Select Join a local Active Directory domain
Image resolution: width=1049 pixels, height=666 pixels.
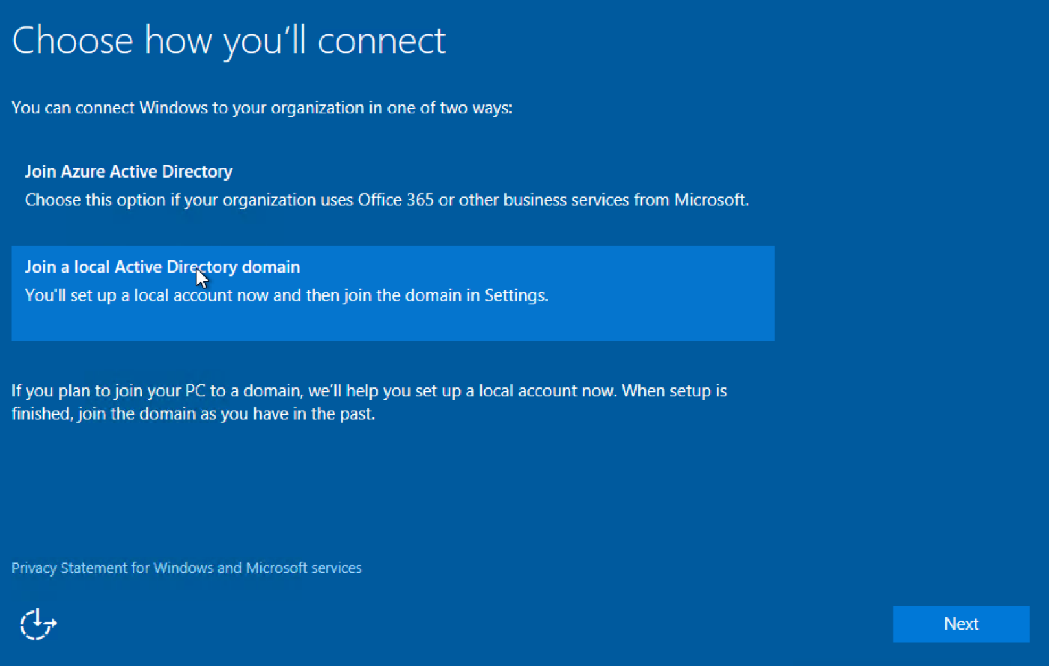pyautogui.click(x=392, y=293)
